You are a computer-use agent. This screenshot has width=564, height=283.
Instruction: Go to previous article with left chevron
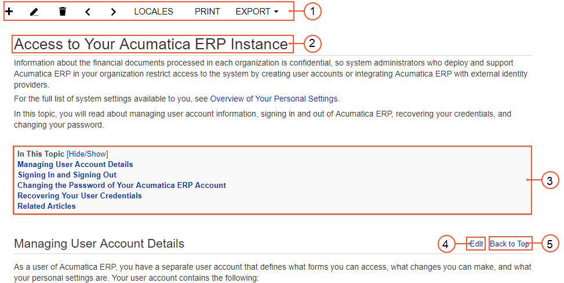88,12
